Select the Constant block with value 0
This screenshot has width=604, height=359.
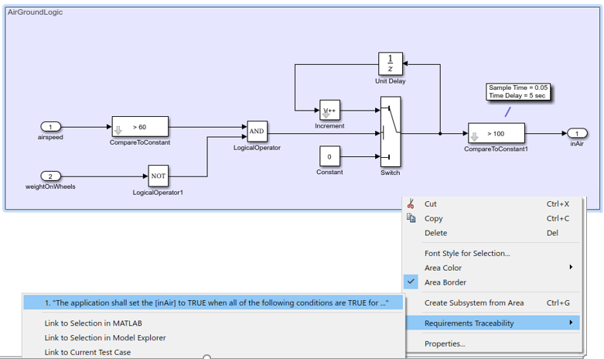pos(329,156)
